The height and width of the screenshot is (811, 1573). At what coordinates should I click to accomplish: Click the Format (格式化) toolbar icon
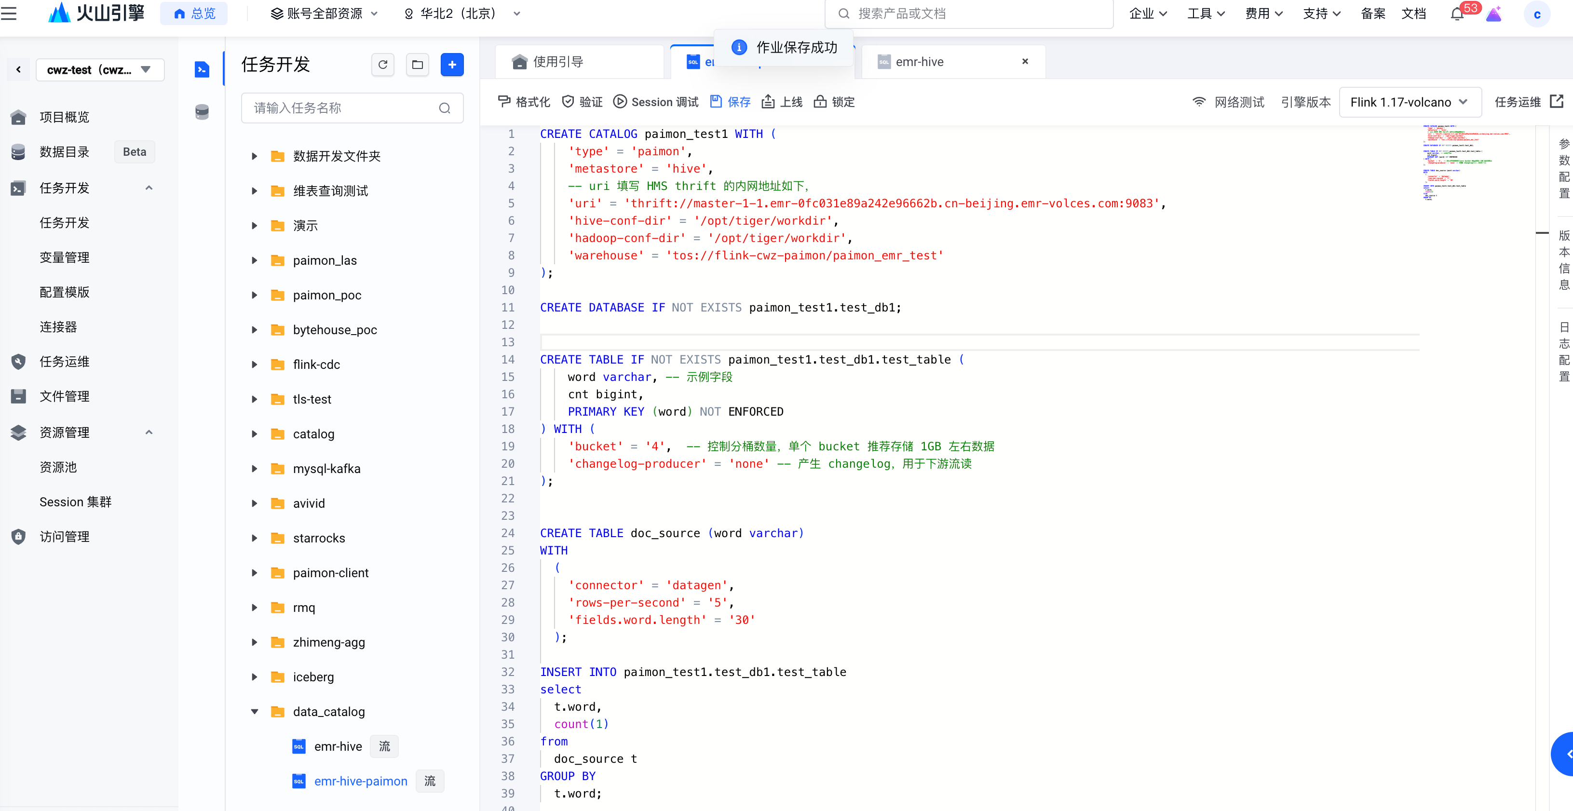point(504,101)
